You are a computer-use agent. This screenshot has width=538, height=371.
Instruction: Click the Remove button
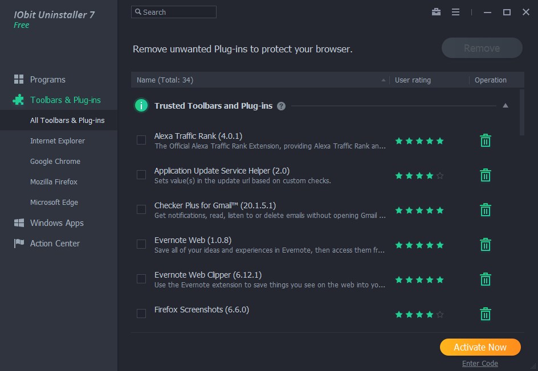click(x=482, y=48)
